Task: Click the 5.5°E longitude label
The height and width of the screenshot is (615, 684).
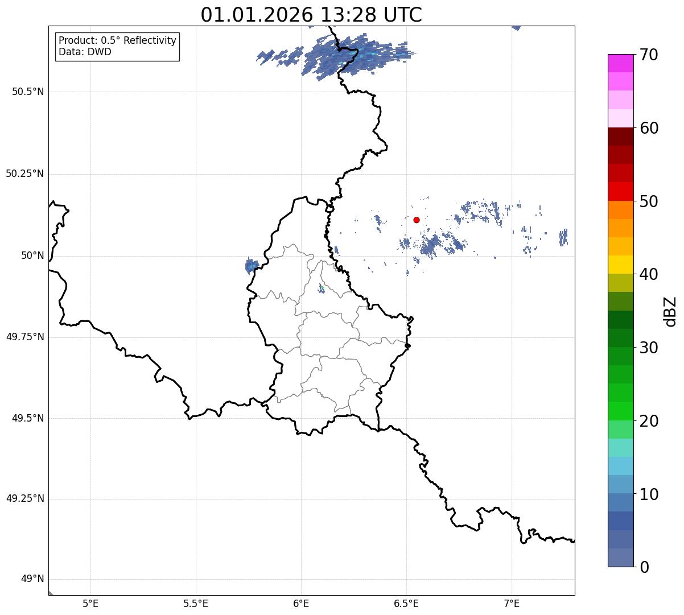Action: 196,603
